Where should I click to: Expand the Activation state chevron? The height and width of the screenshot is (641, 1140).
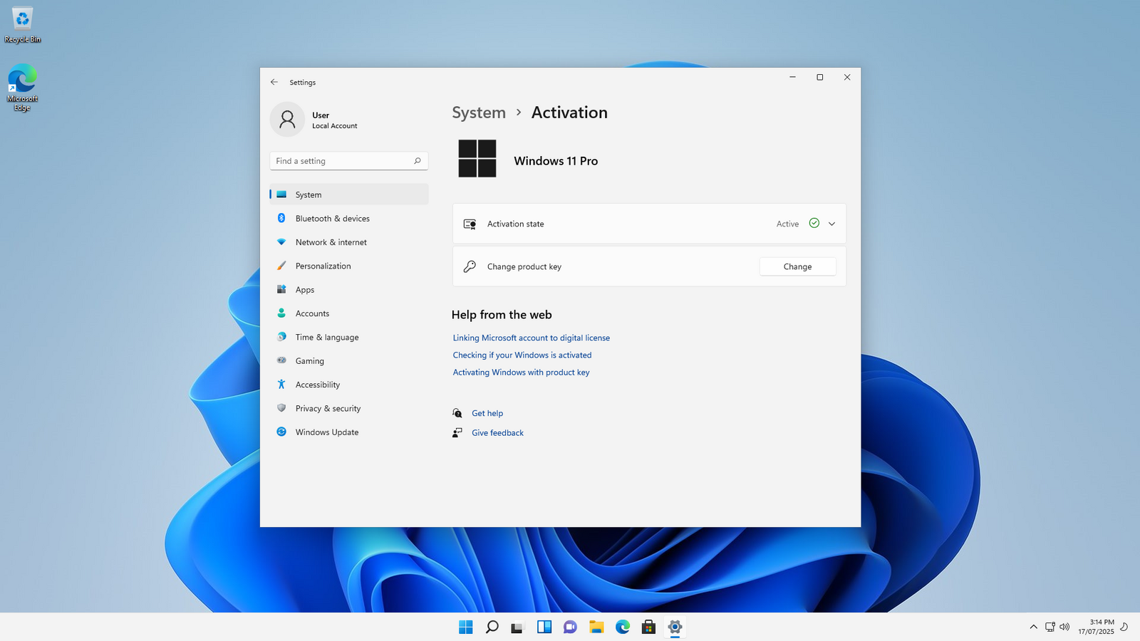click(831, 224)
